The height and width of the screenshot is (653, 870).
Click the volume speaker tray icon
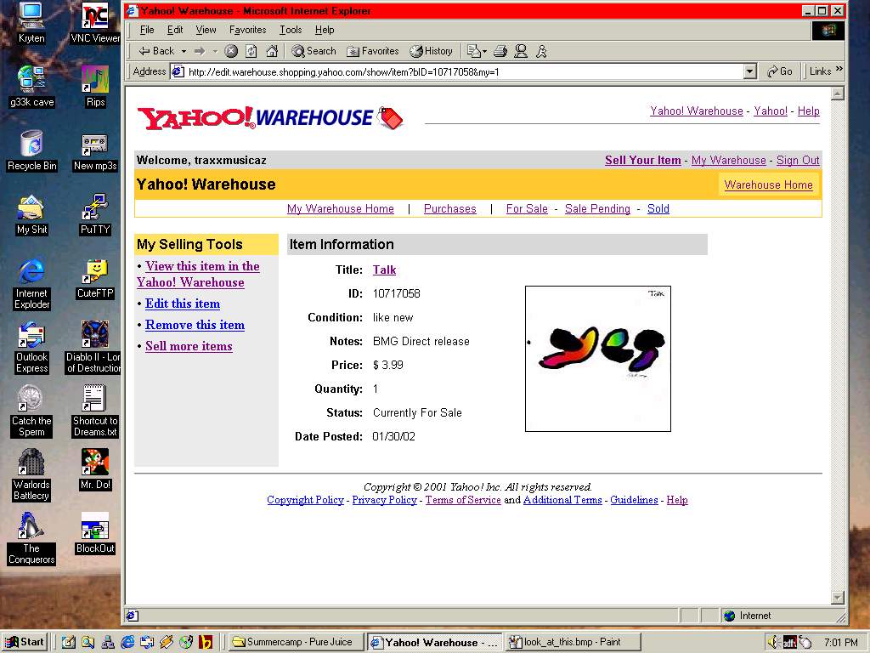tap(773, 643)
